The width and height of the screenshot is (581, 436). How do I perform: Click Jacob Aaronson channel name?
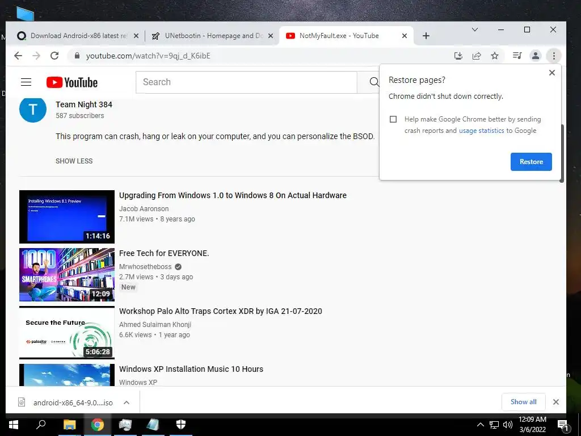pos(144,209)
